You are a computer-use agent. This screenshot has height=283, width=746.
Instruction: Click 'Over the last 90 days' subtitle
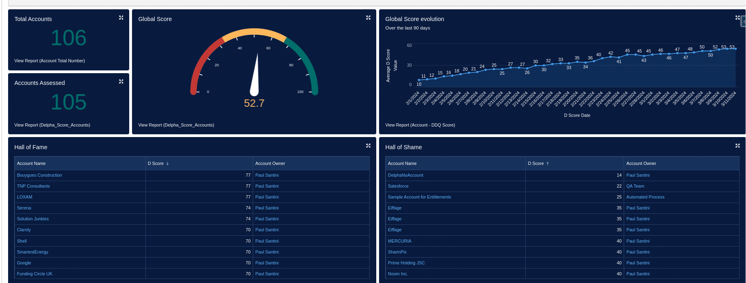pos(407,28)
